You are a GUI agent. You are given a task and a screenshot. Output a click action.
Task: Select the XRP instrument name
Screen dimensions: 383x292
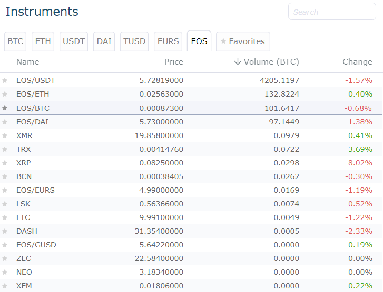tap(24, 163)
